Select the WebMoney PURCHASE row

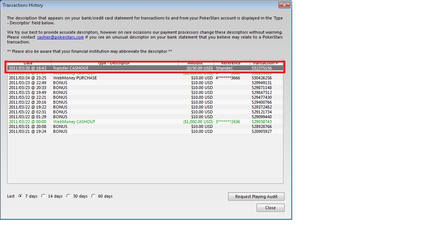tap(145, 78)
